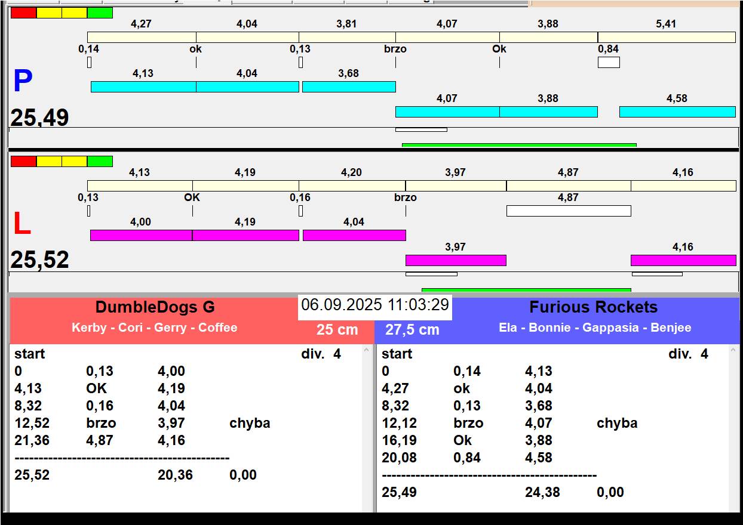Click the 24,38 total in Furious Rockets list
This screenshot has height=525, width=743.
[x=542, y=492]
